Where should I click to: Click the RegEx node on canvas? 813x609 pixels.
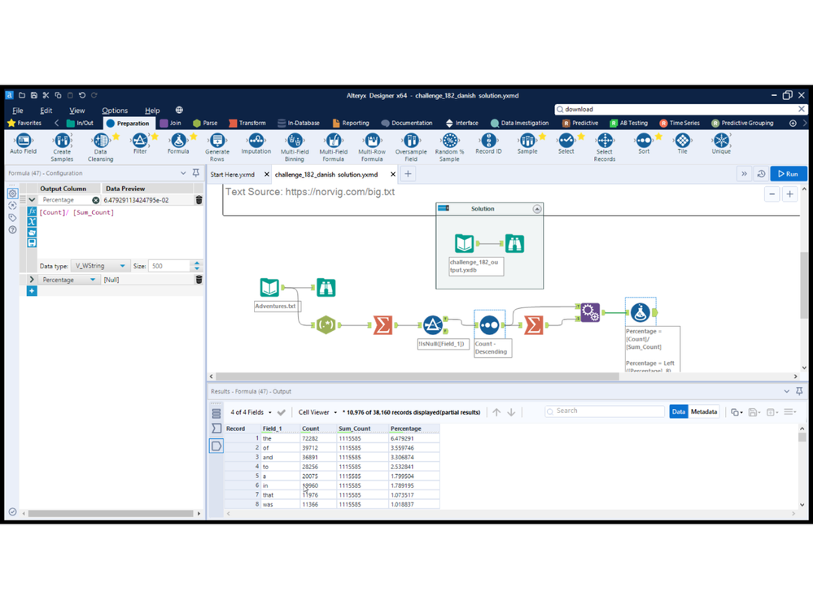click(x=326, y=325)
